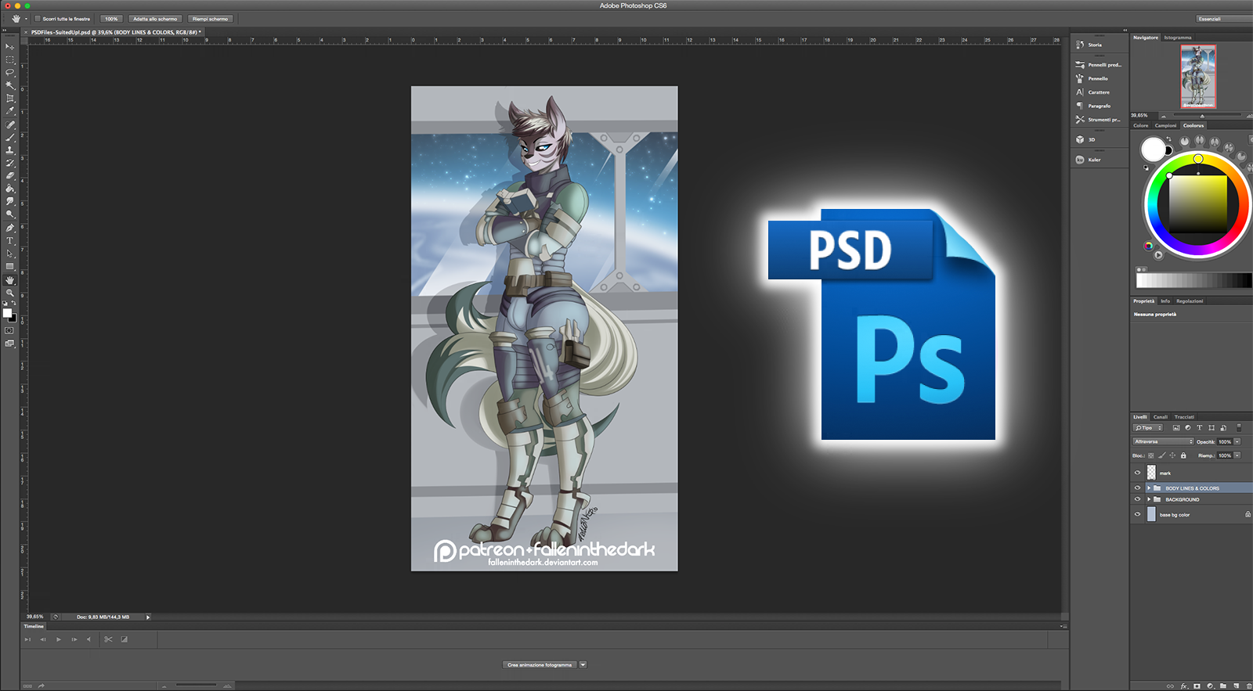Select the Brush tool in toolbox

coord(9,137)
